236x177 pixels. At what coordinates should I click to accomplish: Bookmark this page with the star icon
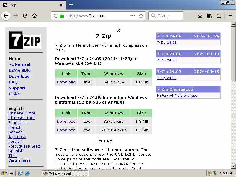click(x=141, y=16)
